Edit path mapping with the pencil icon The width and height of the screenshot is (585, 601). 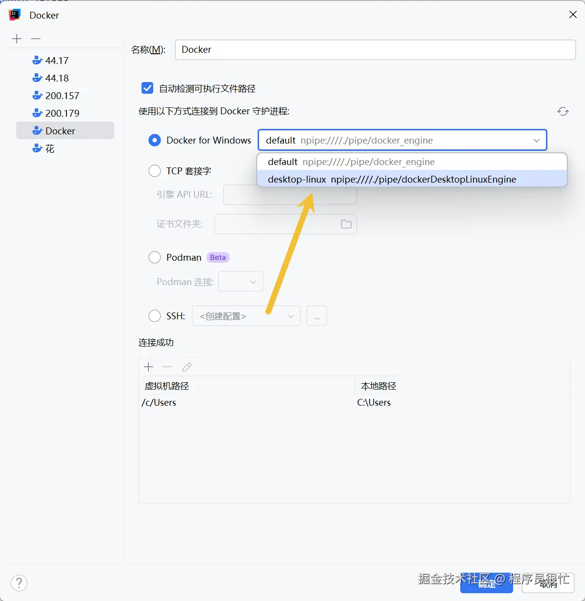coord(187,367)
